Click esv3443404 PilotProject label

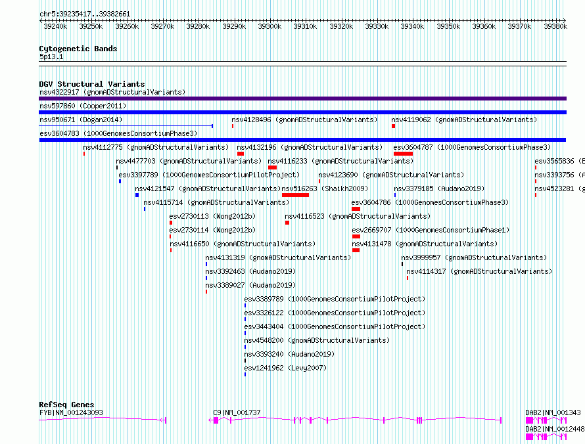(335, 326)
